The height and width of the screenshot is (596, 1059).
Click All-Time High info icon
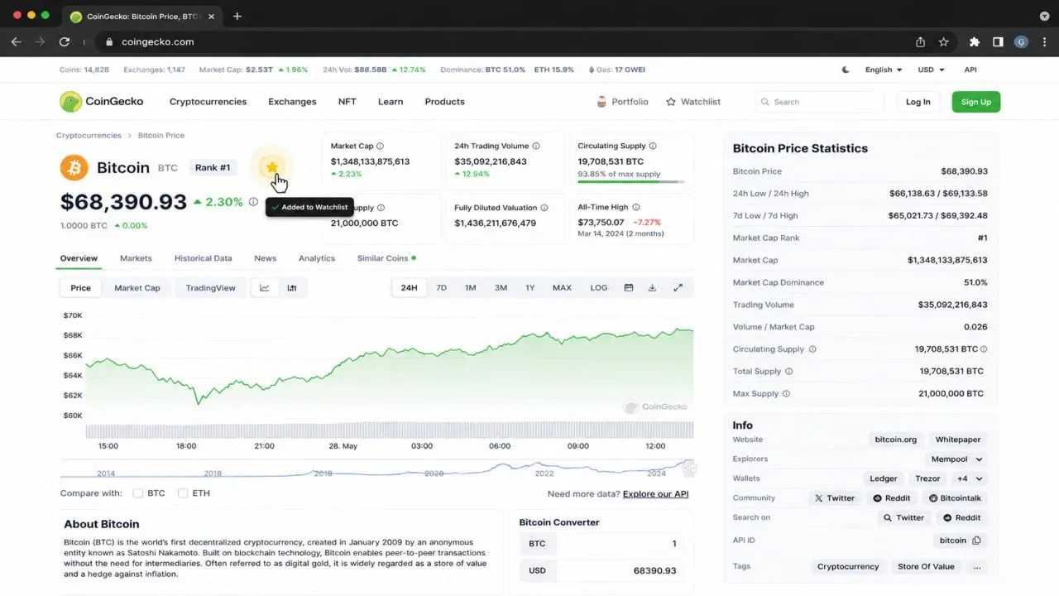click(636, 207)
